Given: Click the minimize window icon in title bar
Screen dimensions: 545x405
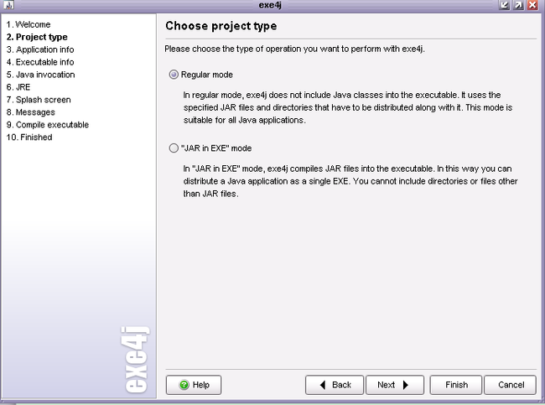Looking at the screenshot, I should pyautogui.click(x=504, y=5).
